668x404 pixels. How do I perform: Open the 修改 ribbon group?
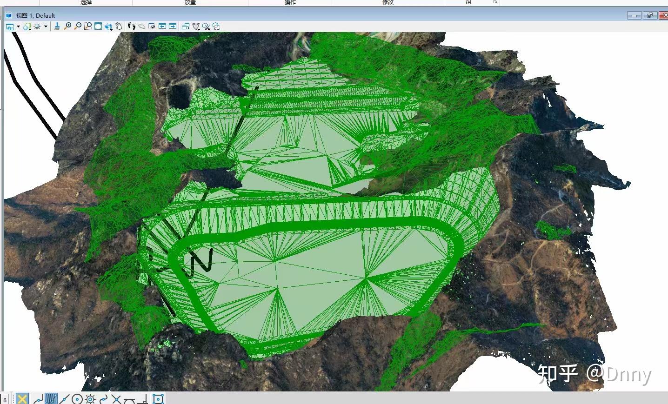387,3
